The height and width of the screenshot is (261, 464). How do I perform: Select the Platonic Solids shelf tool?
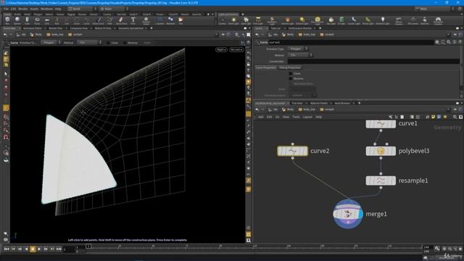pyautogui.click(x=146, y=21)
